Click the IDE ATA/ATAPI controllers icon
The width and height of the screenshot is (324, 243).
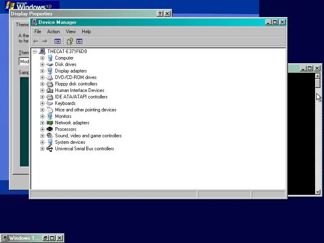click(50, 97)
